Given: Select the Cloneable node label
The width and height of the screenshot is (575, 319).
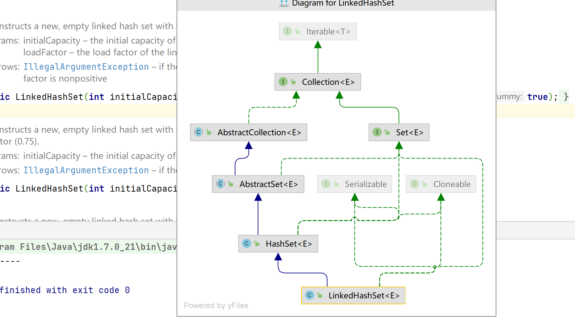Looking at the screenshot, I should point(452,184).
